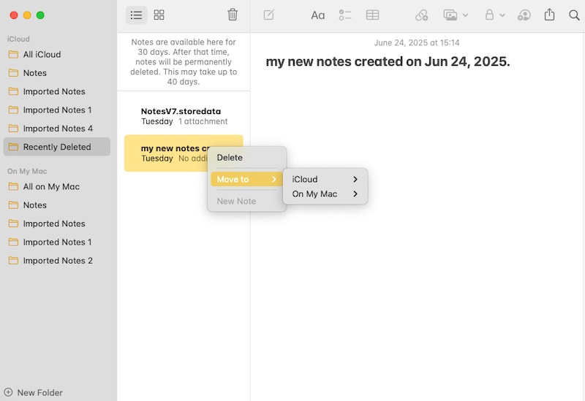Viewport: 585px width, 401px height.
Task: Open the Aa text format options
Action: 317,15
